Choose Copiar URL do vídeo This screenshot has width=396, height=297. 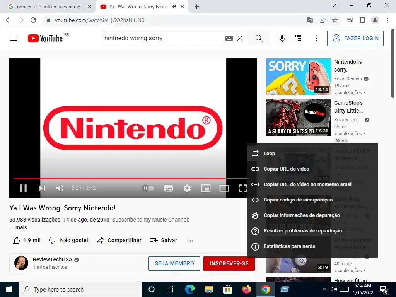tap(312, 169)
